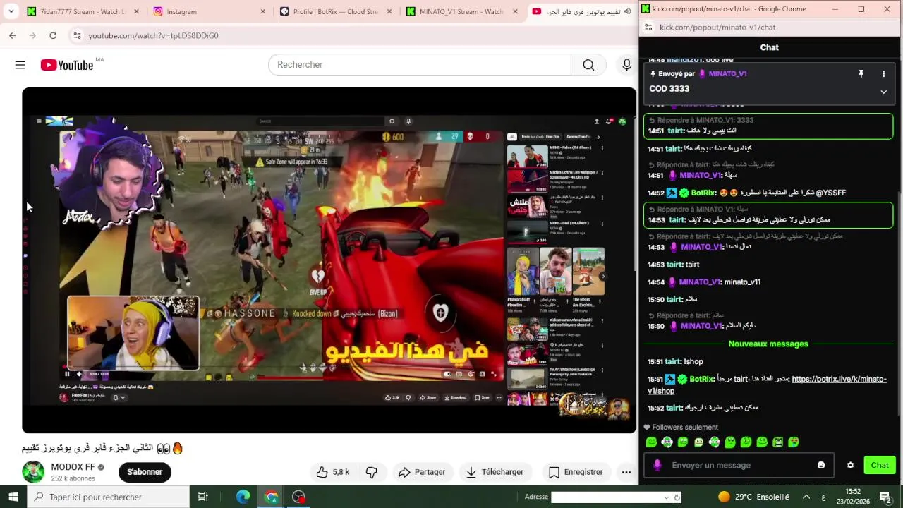Click the taskbar language indicator
Image resolution: width=903 pixels, height=508 pixels.
pyautogui.click(x=823, y=497)
